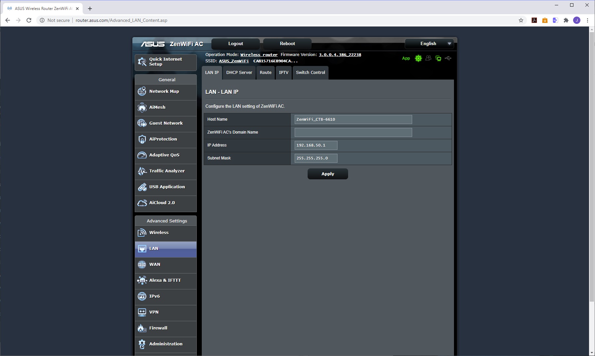Viewport: 595px width, 356px height.
Task: Click the Logout button
Action: click(236, 44)
